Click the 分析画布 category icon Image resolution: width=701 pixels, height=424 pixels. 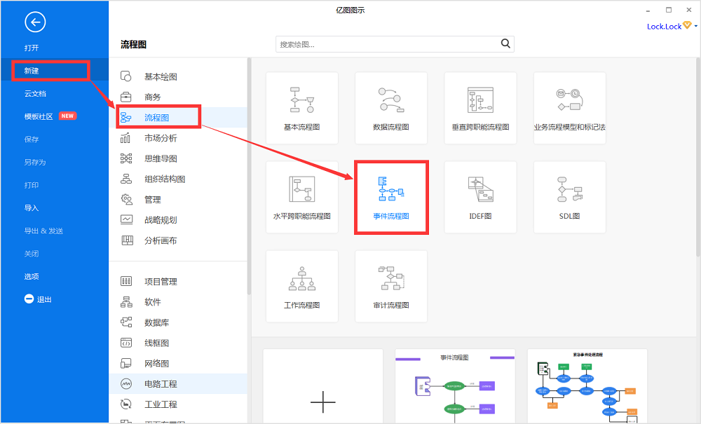pos(127,240)
